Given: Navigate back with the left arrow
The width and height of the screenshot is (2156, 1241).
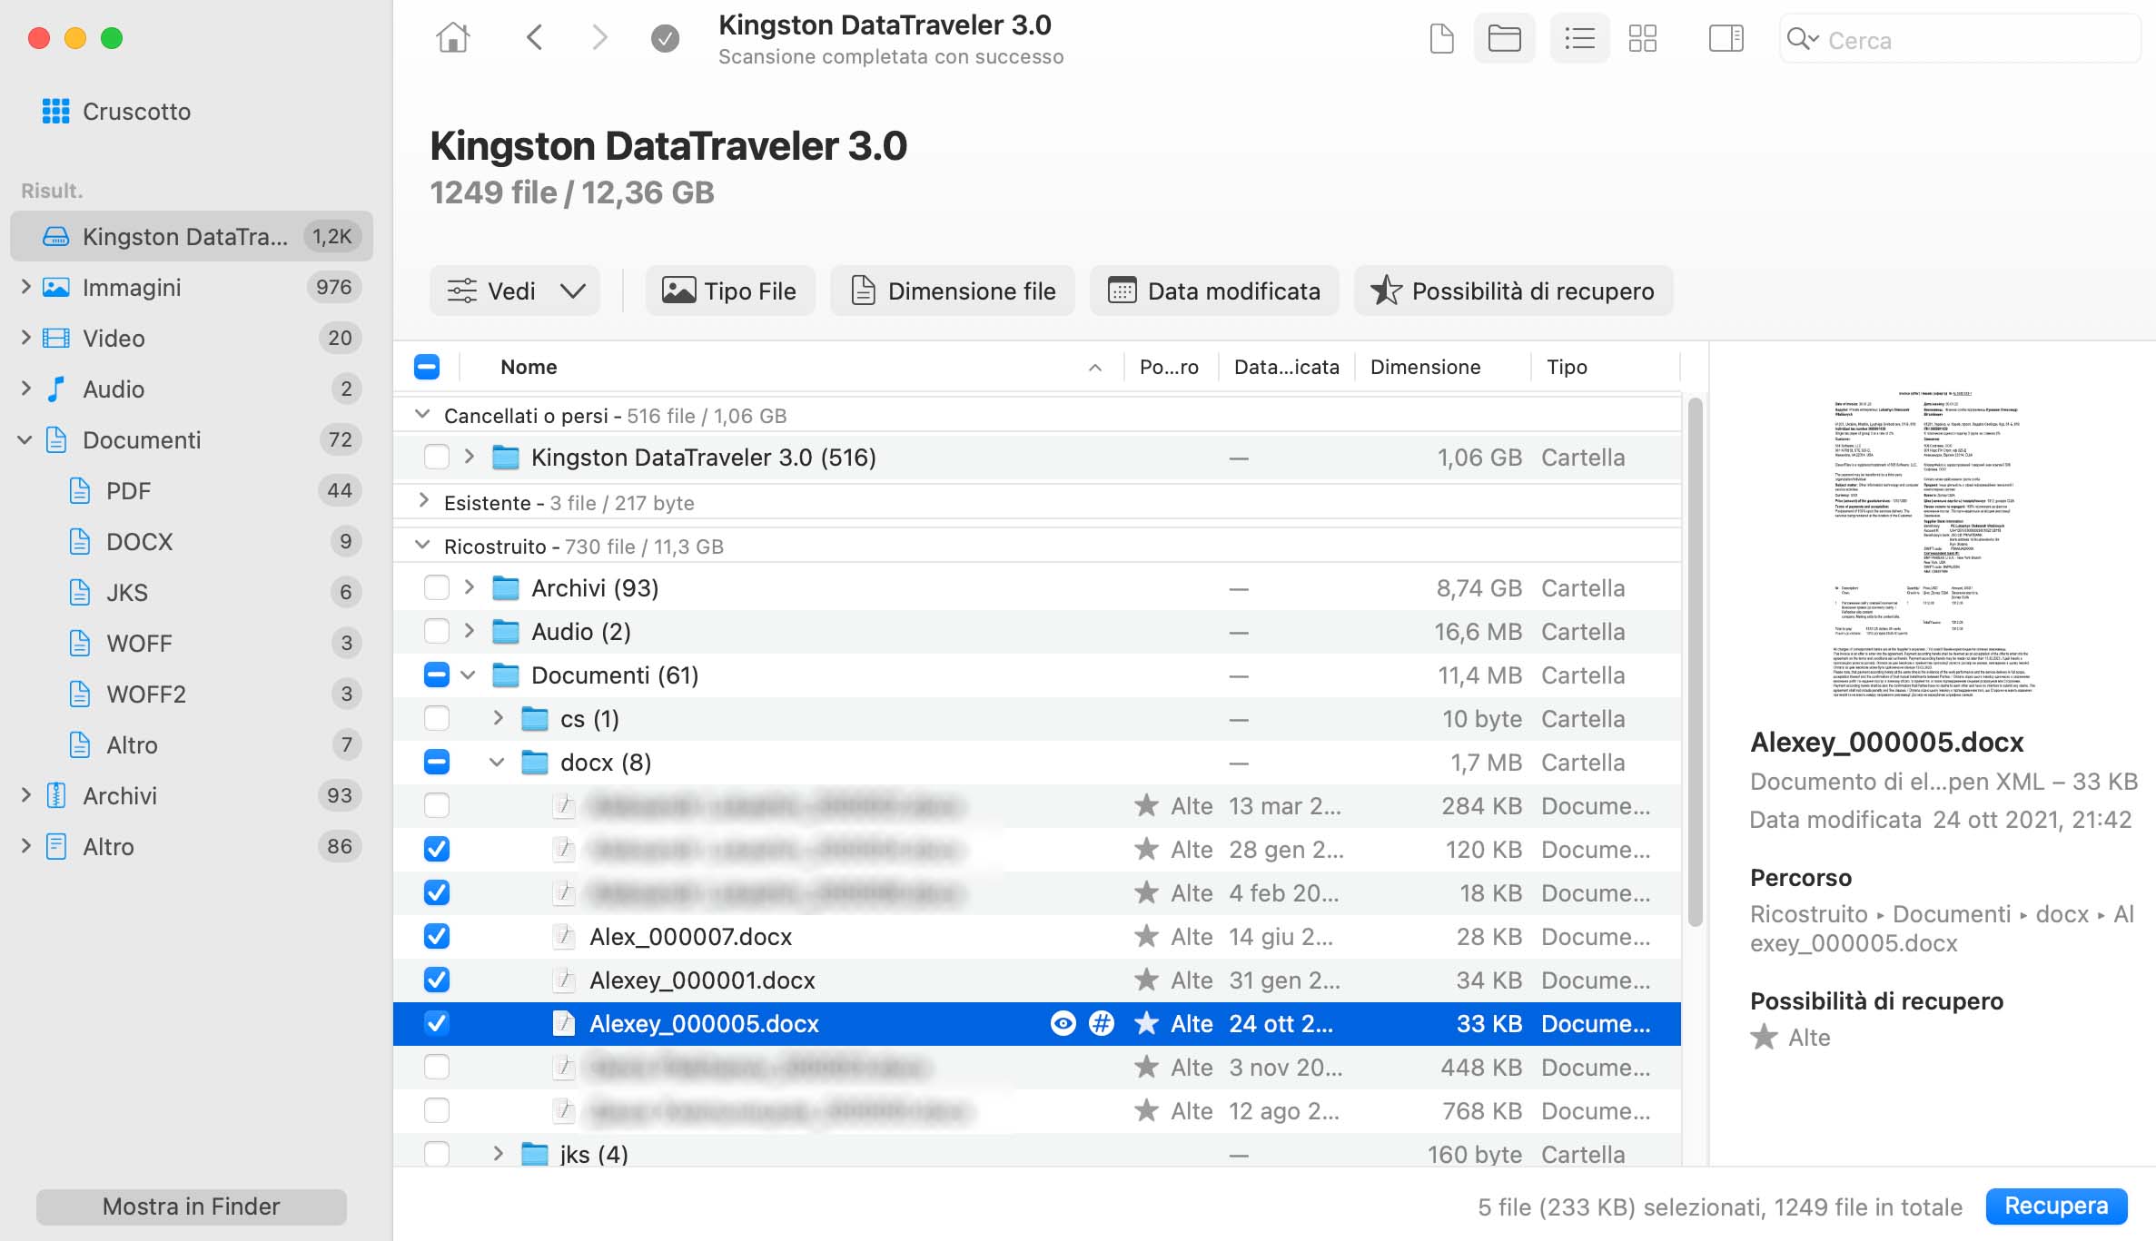Looking at the screenshot, I should click(x=534, y=38).
